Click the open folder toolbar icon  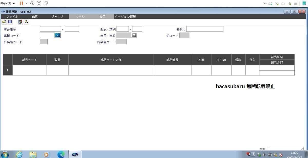pos(4,22)
